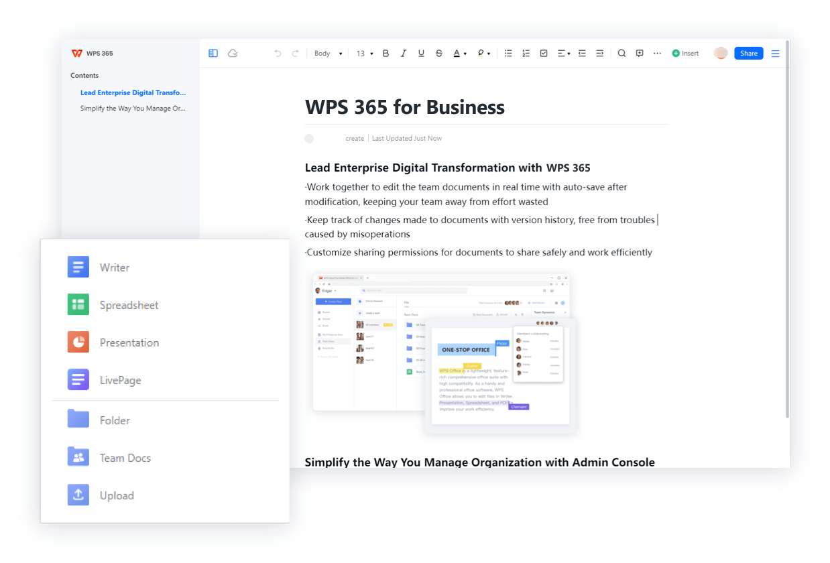Open the hamburger menu at top right
830x563 pixels.
pos(775,53)
